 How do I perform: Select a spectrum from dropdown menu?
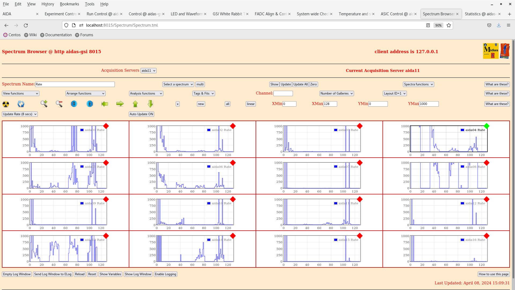[x=178, y=84]
